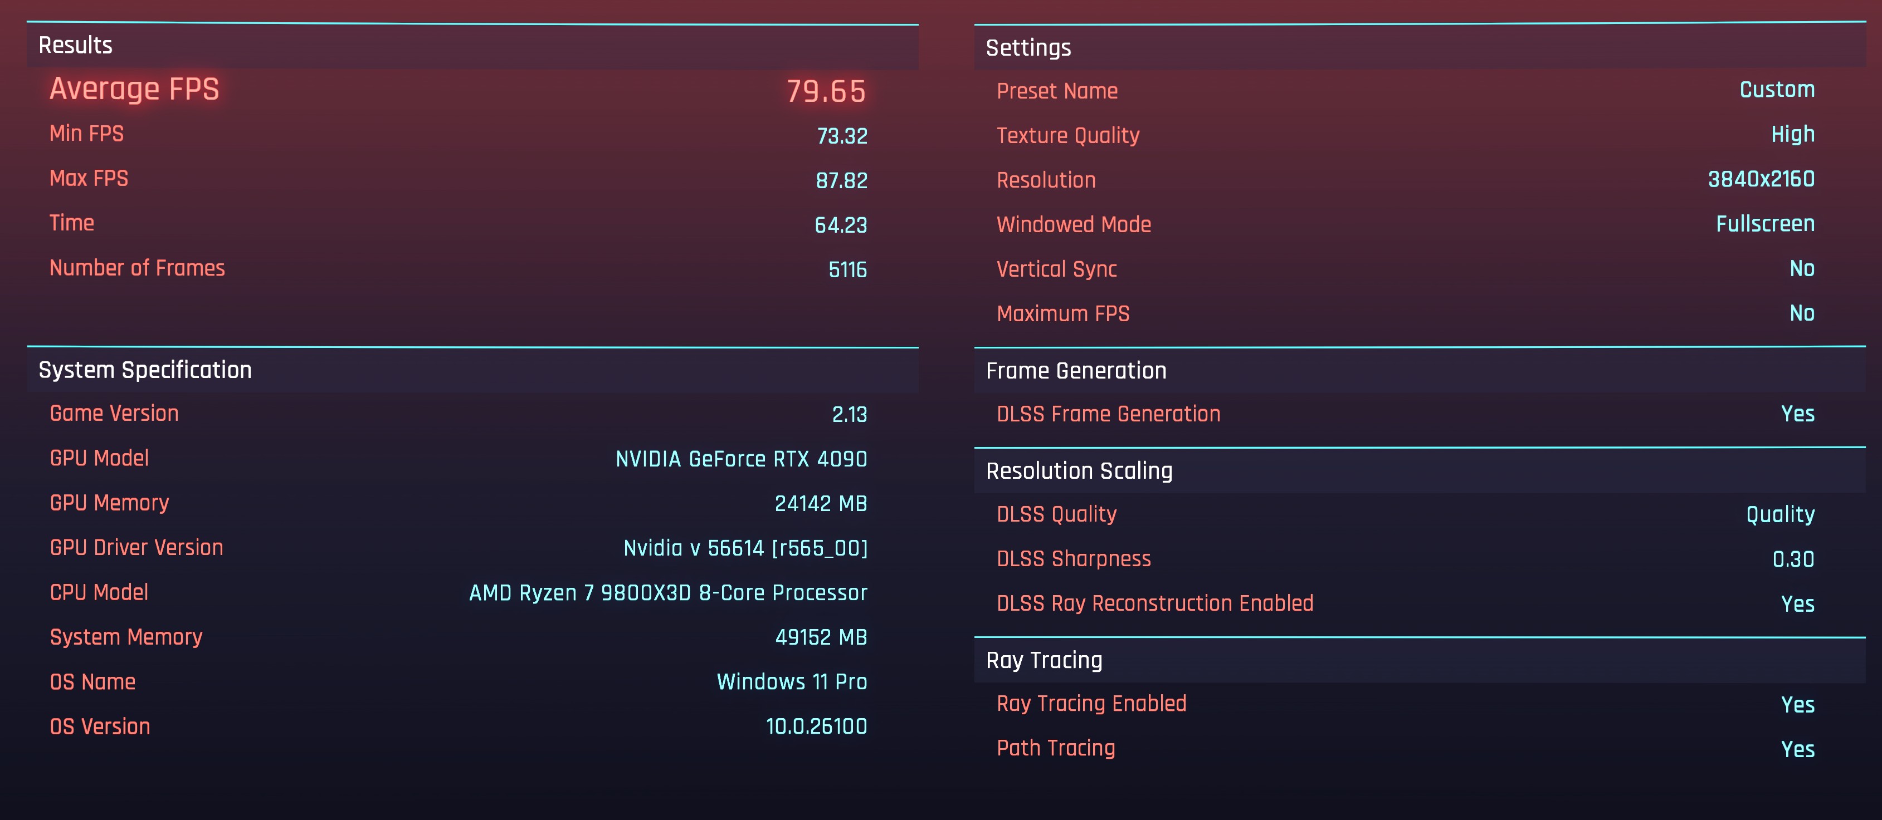Select the Ray Tracing Enabled label
1882x820 pixels.
click(x=1091, y=704)
